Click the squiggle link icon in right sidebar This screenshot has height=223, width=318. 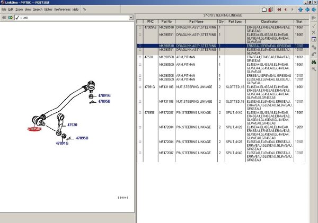coord(314,48)
